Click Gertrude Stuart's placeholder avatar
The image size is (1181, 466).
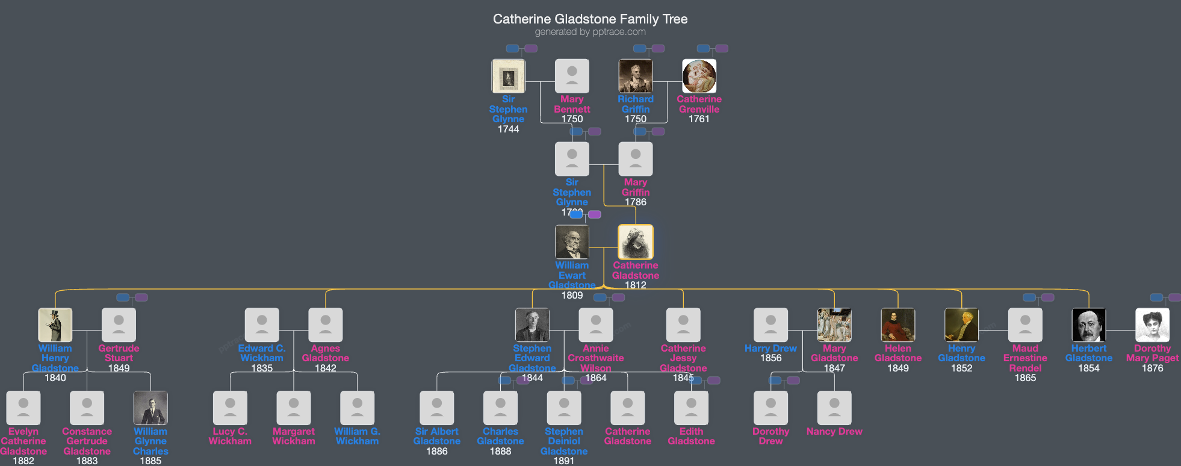[119, 325]
